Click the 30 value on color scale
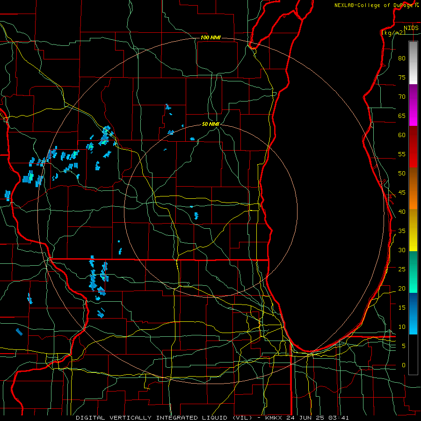 coord(402,250)
